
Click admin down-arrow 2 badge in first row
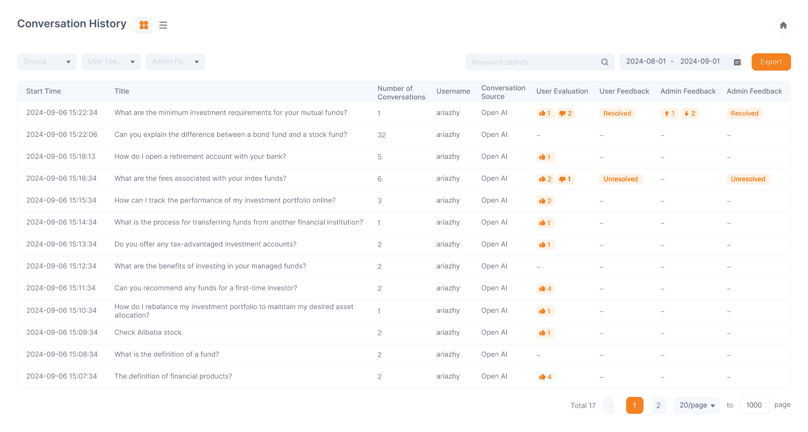tap(690, 114)
